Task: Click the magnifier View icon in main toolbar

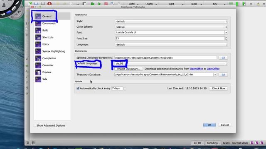Action: coord(112,3)
